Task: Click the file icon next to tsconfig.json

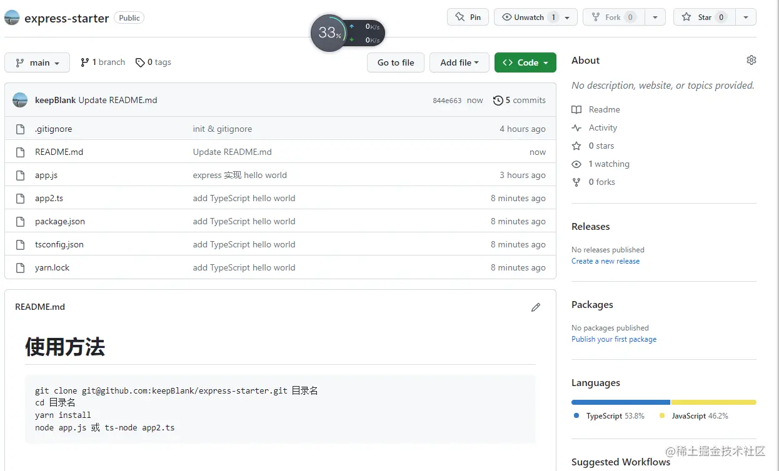Action: (x=21, y=244)
